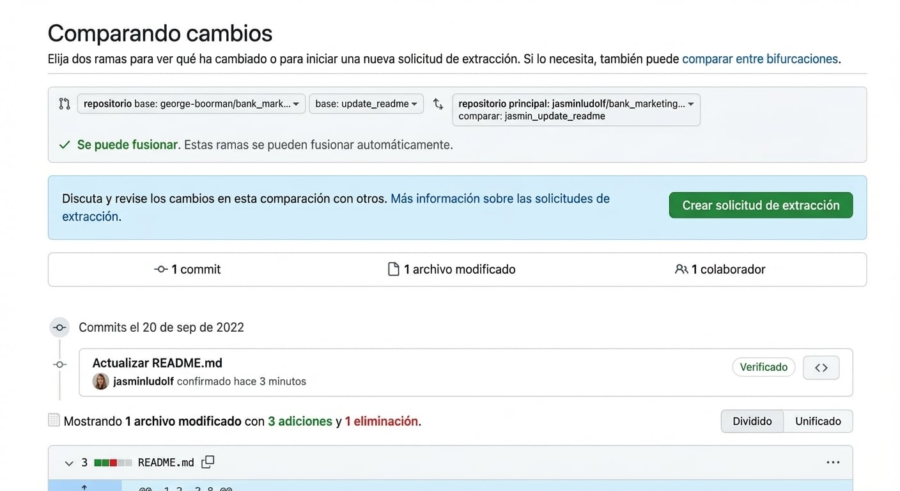
Task: Open the 'Actualizar README.md' commit
Action: pos(157,363)
